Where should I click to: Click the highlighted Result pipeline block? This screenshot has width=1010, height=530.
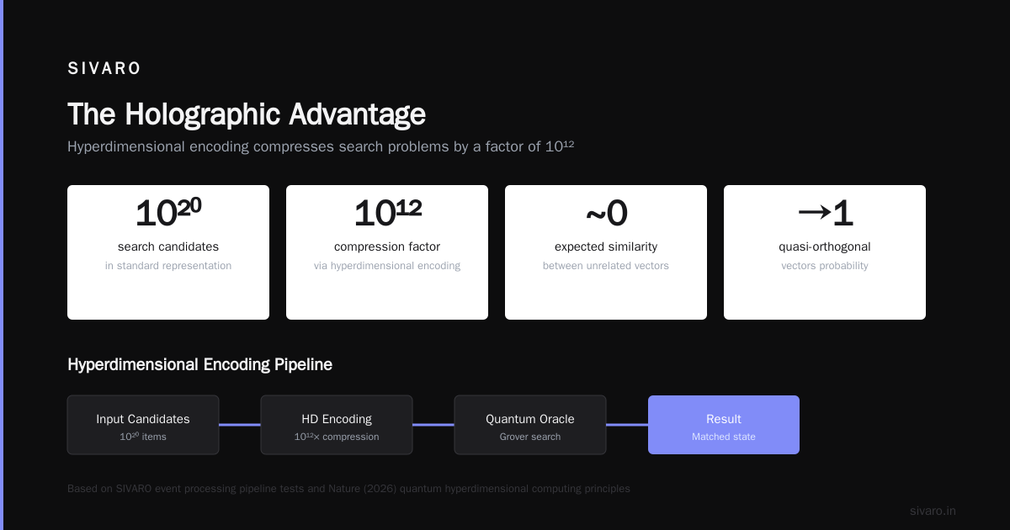pyautogui.click(x=724, y=425)
